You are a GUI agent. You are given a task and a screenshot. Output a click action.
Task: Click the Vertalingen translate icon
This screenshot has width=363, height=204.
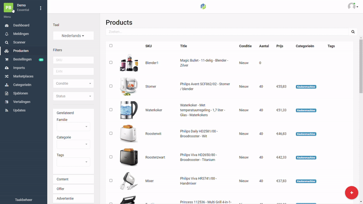(7, 102)
